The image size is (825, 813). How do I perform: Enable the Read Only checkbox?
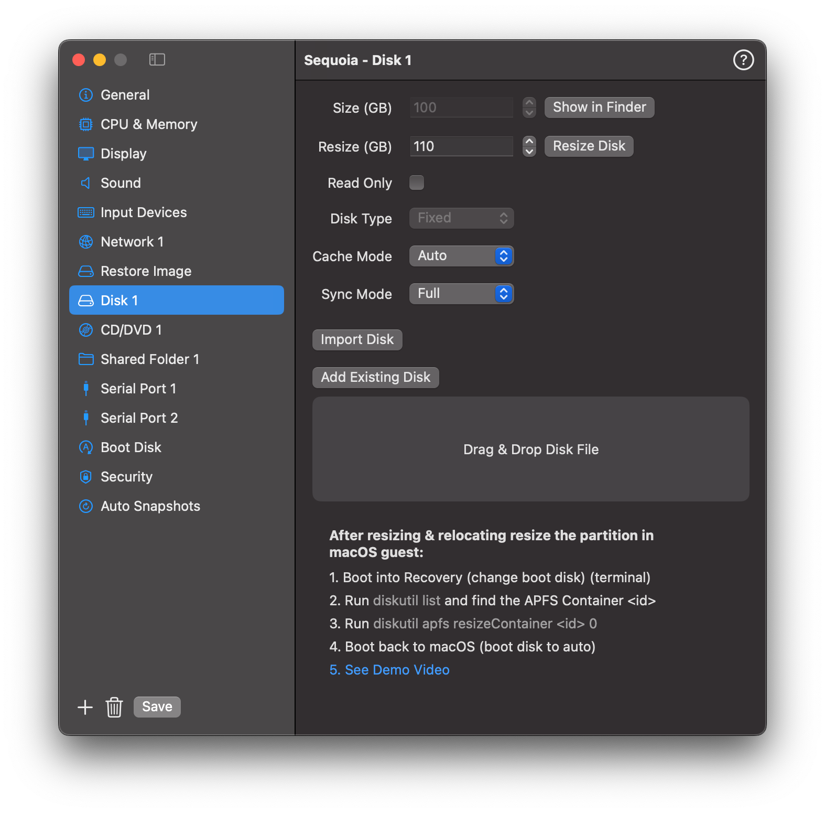click(417, 183)
